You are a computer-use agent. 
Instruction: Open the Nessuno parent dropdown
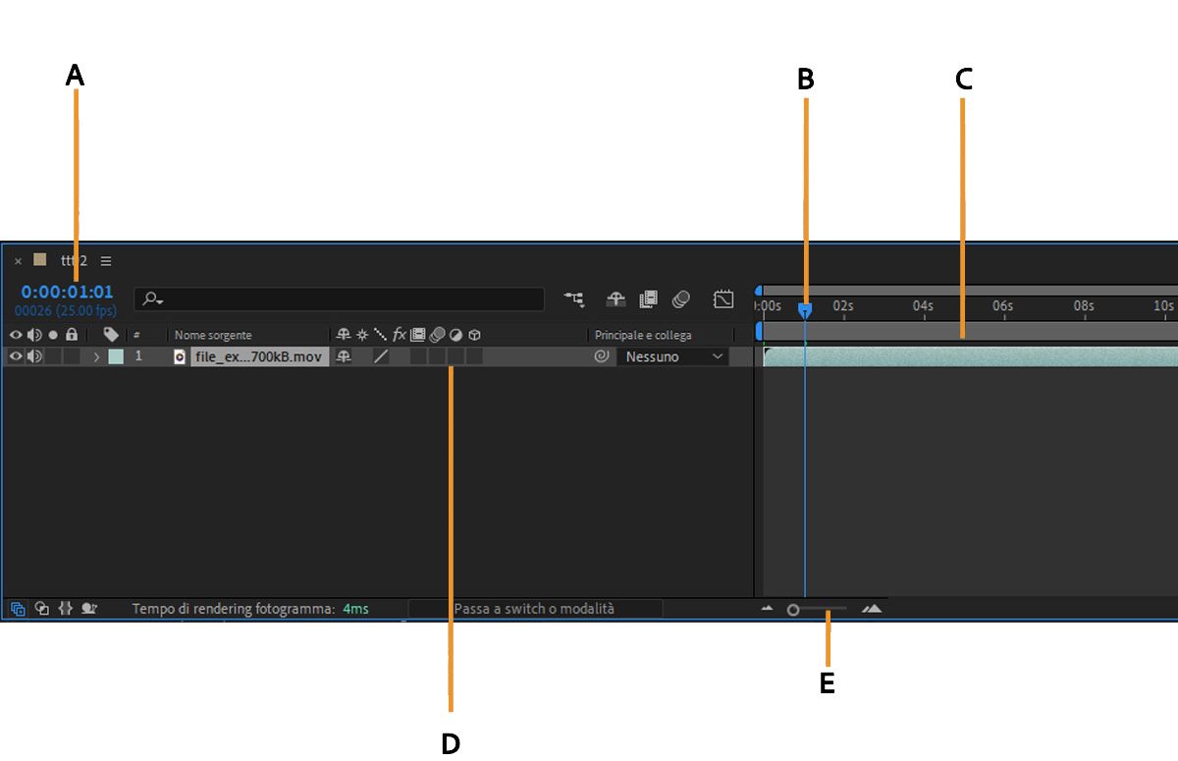click(x=673, y=356)
